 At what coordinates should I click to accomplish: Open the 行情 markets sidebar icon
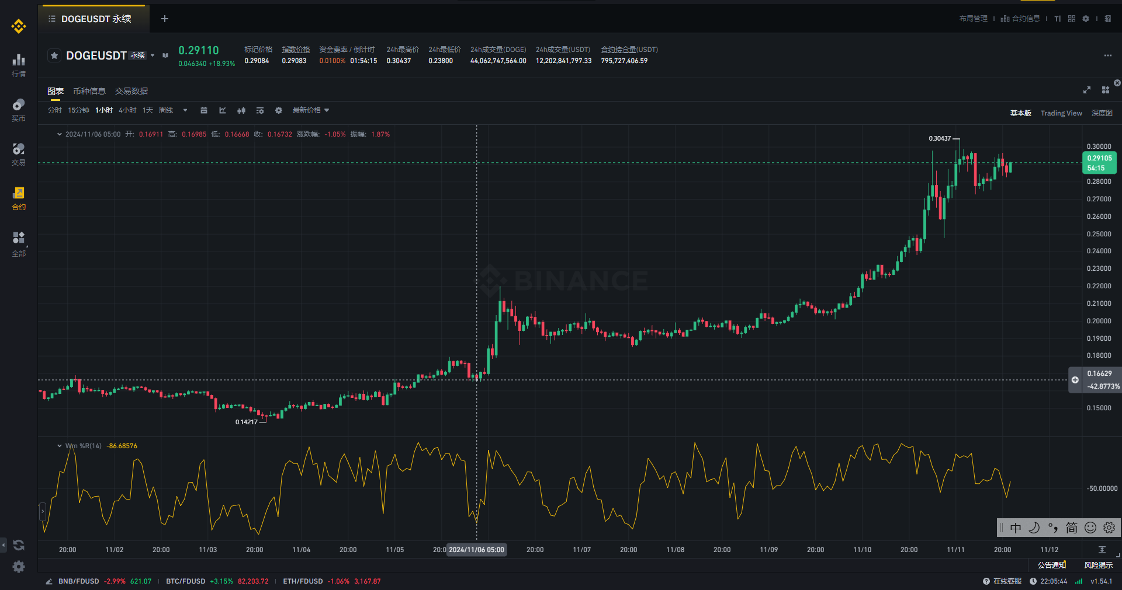tap(19, 65)
